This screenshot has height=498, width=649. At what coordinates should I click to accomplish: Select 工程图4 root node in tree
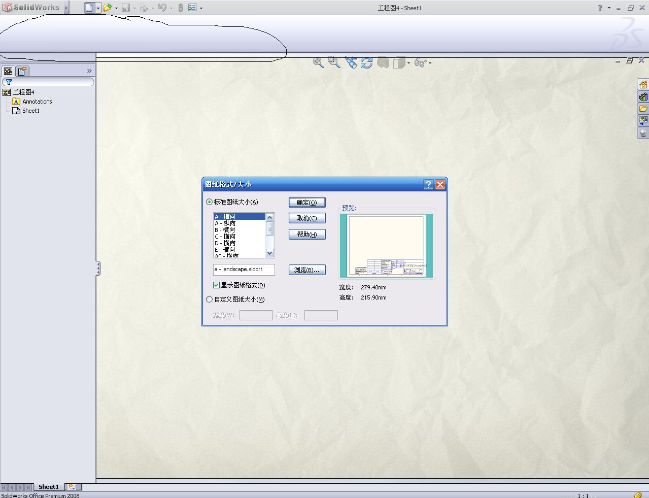coord(23,92)
